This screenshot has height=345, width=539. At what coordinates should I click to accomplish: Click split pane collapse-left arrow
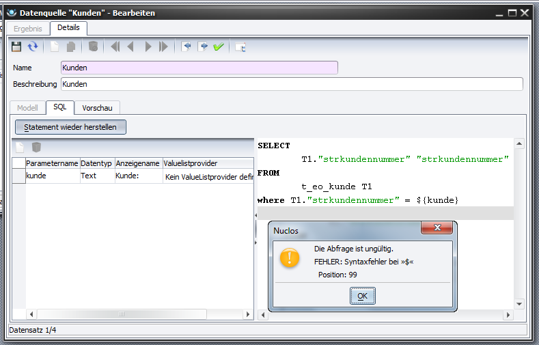255,215
